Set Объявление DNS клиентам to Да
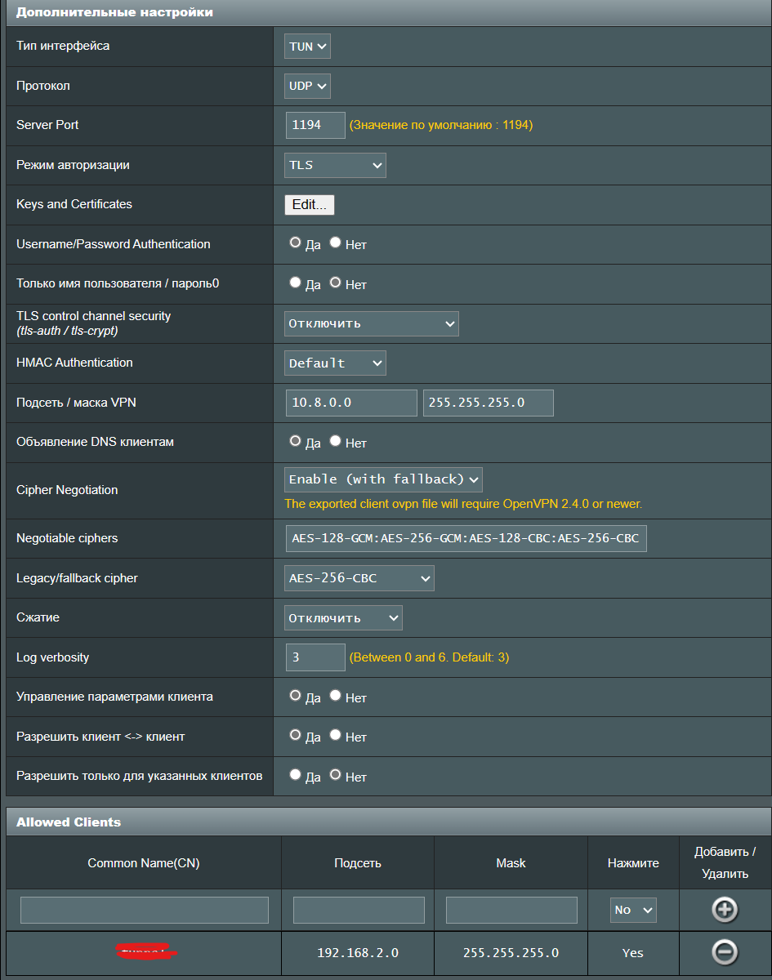The height and width of the screenshot is (980, 772). coord(296,441)
